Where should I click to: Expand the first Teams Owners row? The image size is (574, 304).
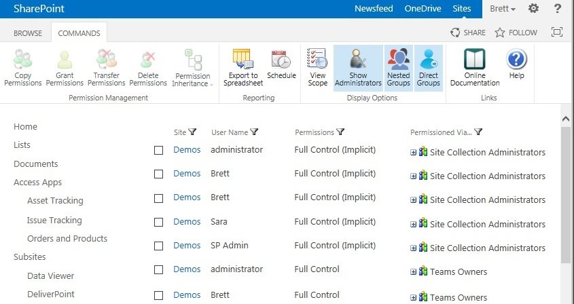(413, 271)
